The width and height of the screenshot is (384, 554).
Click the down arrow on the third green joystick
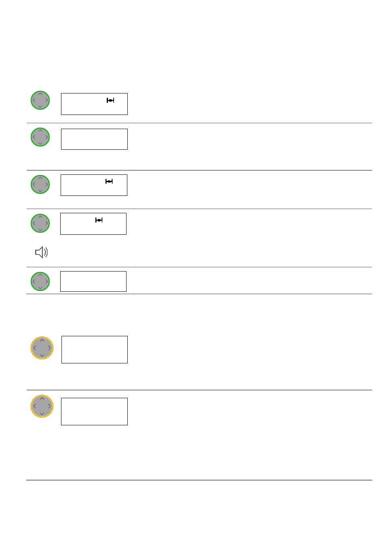coord(40,191)
